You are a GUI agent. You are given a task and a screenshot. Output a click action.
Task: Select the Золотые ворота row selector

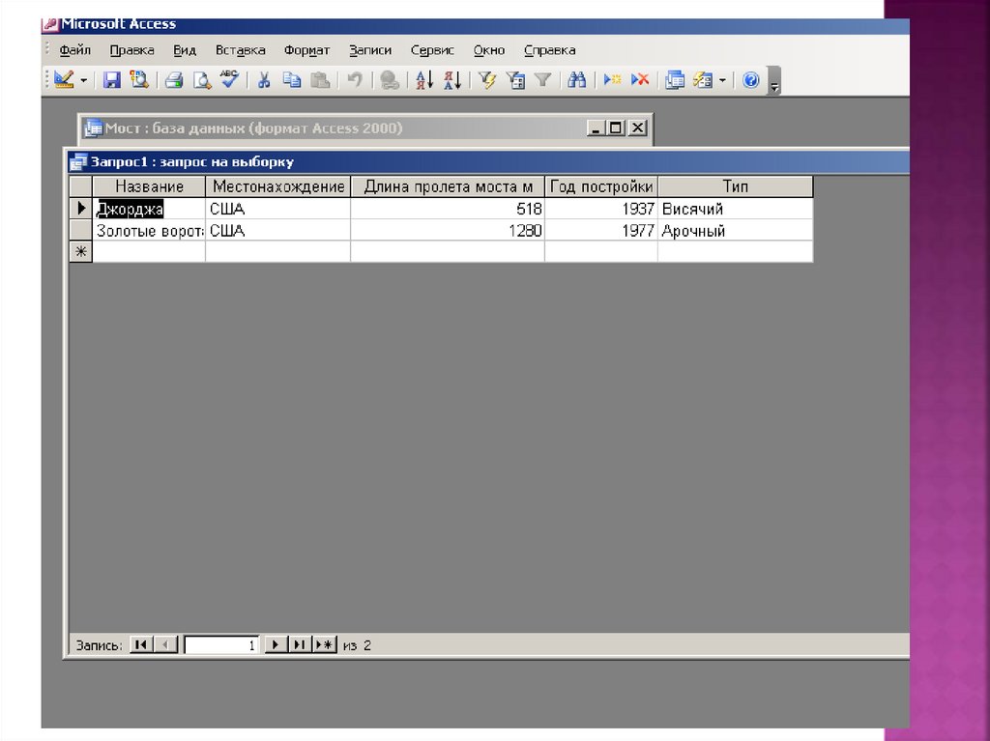coord(81,231)
